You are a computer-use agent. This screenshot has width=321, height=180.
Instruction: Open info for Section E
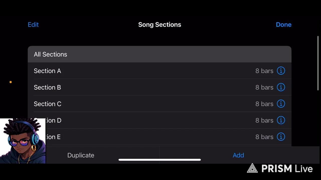coord(281,137)
